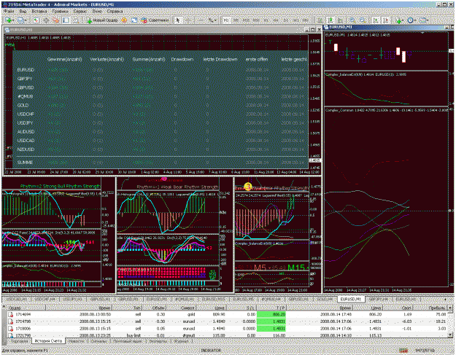Select order 1714694 row
The image size is (456, 355).
[x=228, y=314]
